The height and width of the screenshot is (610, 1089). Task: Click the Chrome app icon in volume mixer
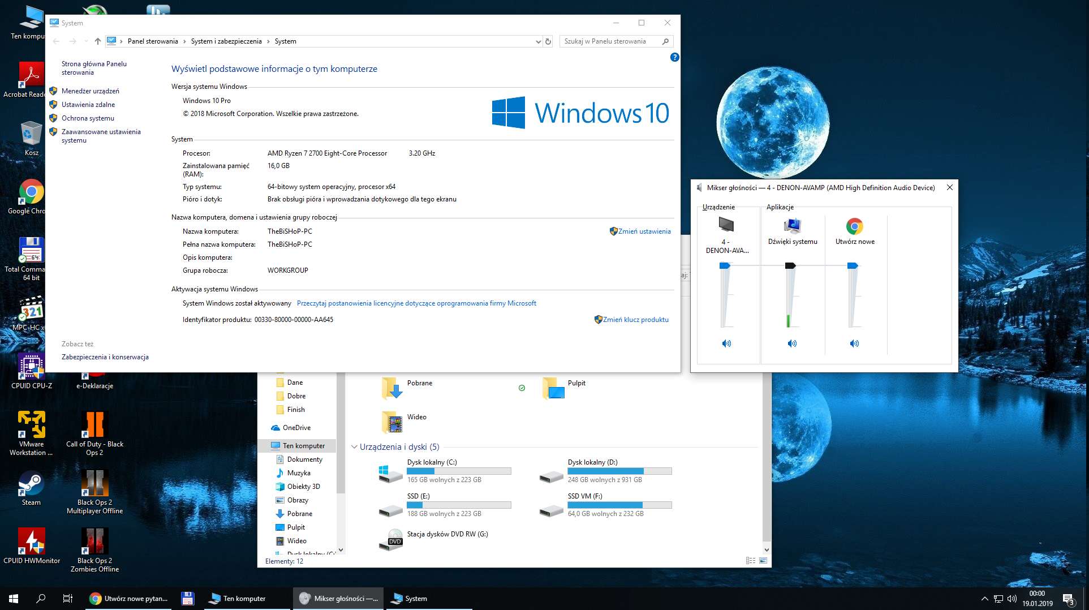click(x=855, y=226)
